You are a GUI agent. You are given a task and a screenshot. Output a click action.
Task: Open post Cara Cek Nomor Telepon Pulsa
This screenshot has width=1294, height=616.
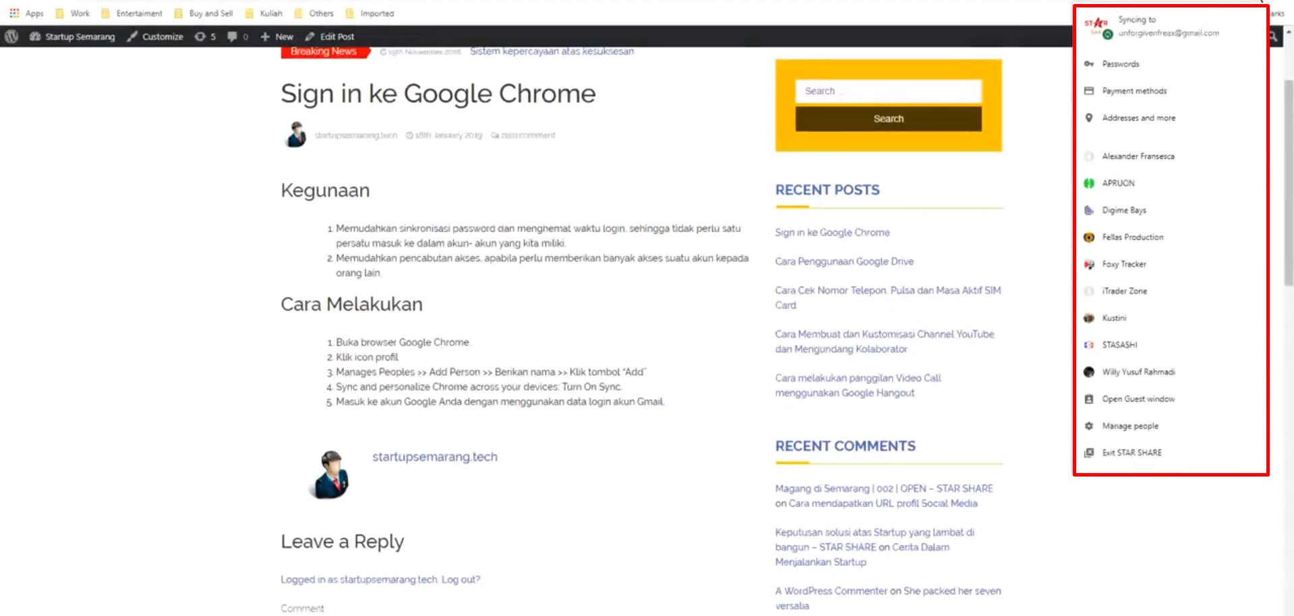(x=888, y=298)
